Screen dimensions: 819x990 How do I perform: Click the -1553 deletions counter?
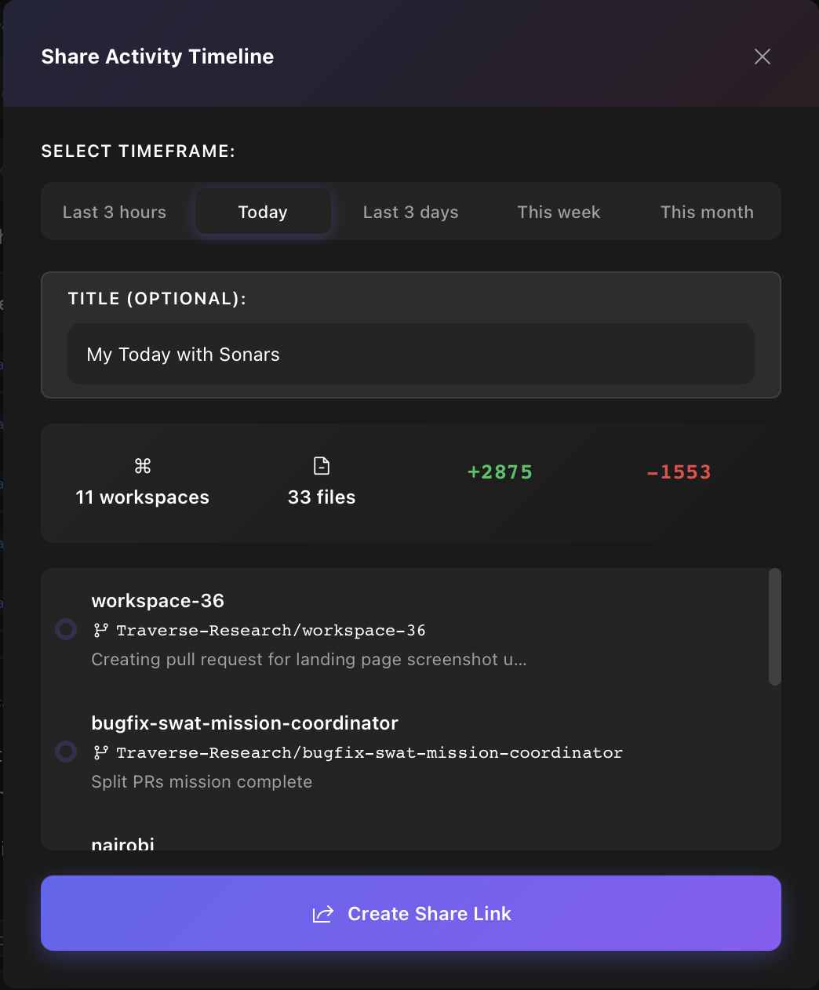679,471
